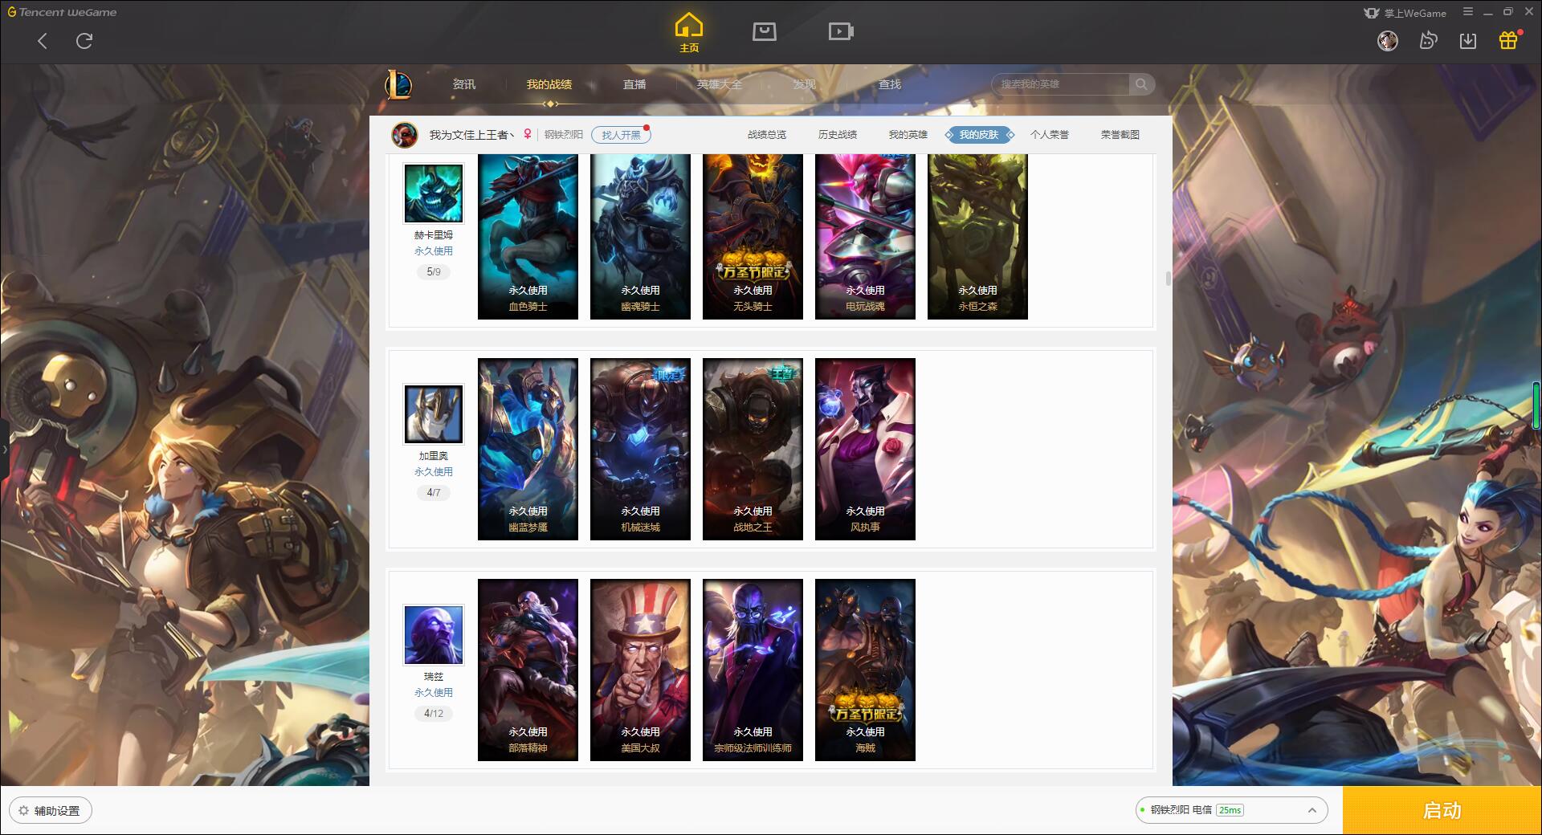This screenshot has width=1542, height=835.
Task: Click the player profile avatar
Action: pyautogui.click(x=405, y=135)
